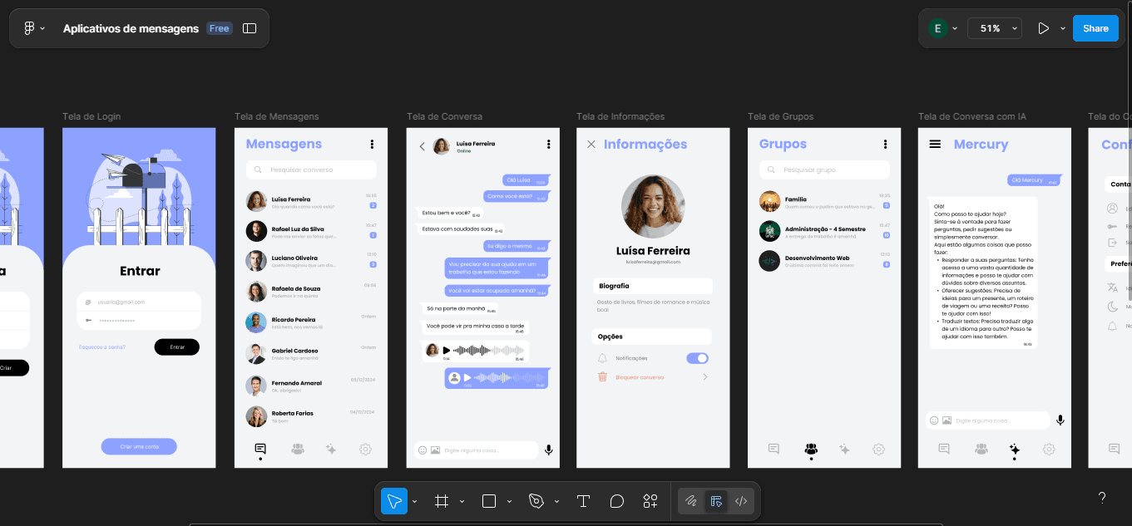
Task: Expand the Pen tool options arrow
Action: tap(556, 502)
